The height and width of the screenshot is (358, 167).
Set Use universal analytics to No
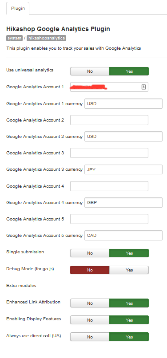coord(90,71)
